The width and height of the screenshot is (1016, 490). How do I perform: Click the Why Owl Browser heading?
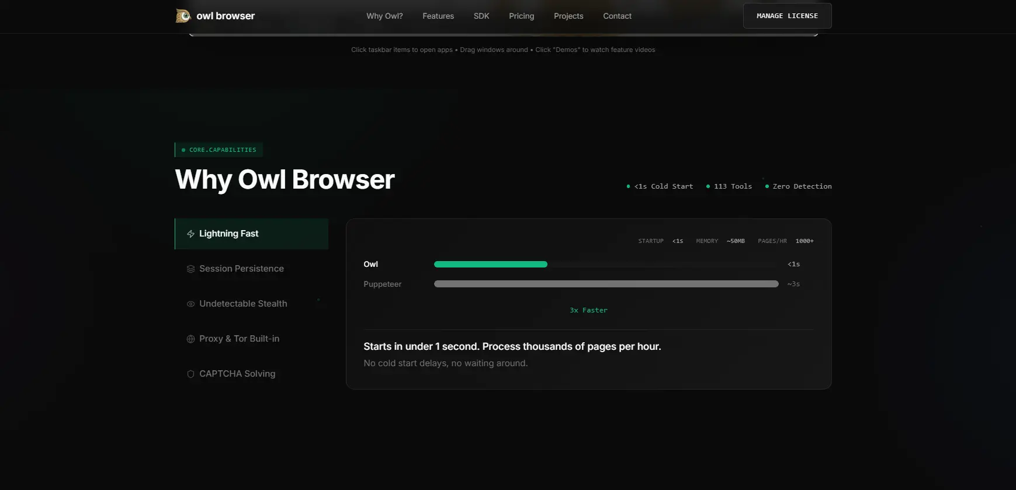tap(285, 179)
